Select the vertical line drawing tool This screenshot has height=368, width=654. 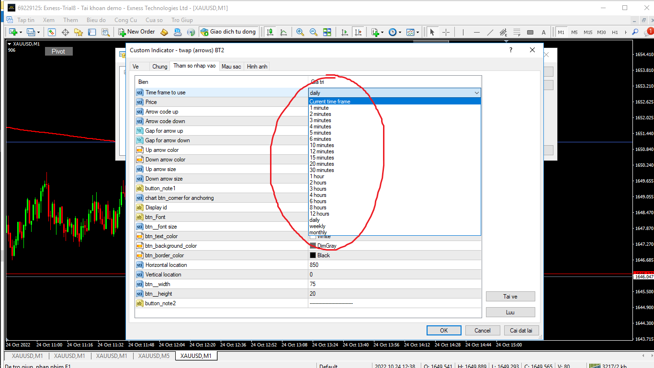(463, 32)
